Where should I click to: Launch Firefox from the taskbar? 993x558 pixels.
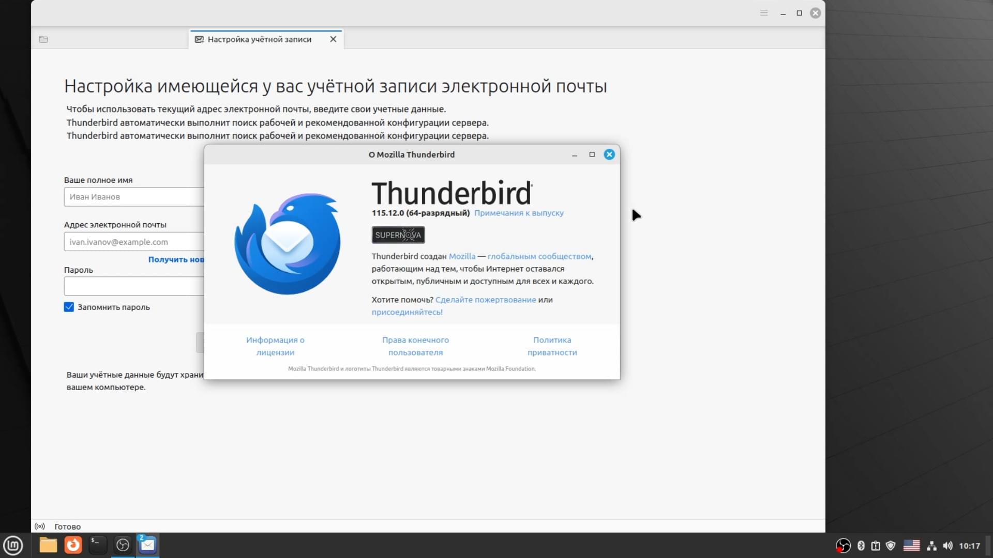(73, 545)
